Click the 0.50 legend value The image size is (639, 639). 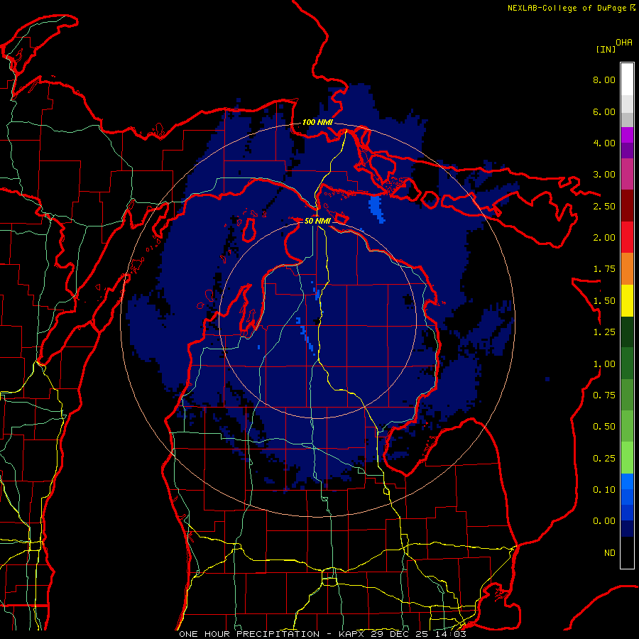(x=604, y=427)
